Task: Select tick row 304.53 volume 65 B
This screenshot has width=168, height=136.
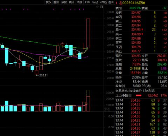Action: tap(141, 113)
